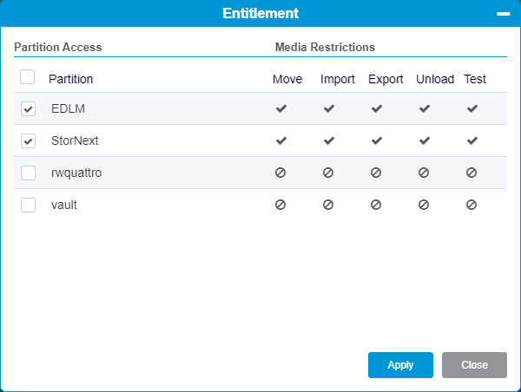Toggle the select-all Partition header checkbox
The width and height of the screenshot is (521, 392).
[28, 77]
